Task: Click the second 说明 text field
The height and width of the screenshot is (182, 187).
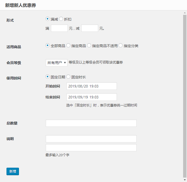Action: pos(91,148)
